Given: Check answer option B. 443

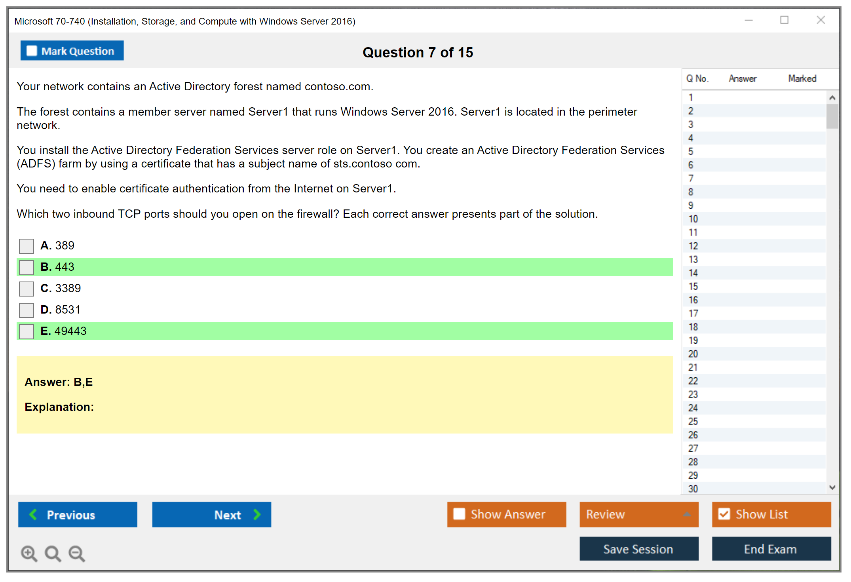Looking at the screenshot, I should [27, 267].
